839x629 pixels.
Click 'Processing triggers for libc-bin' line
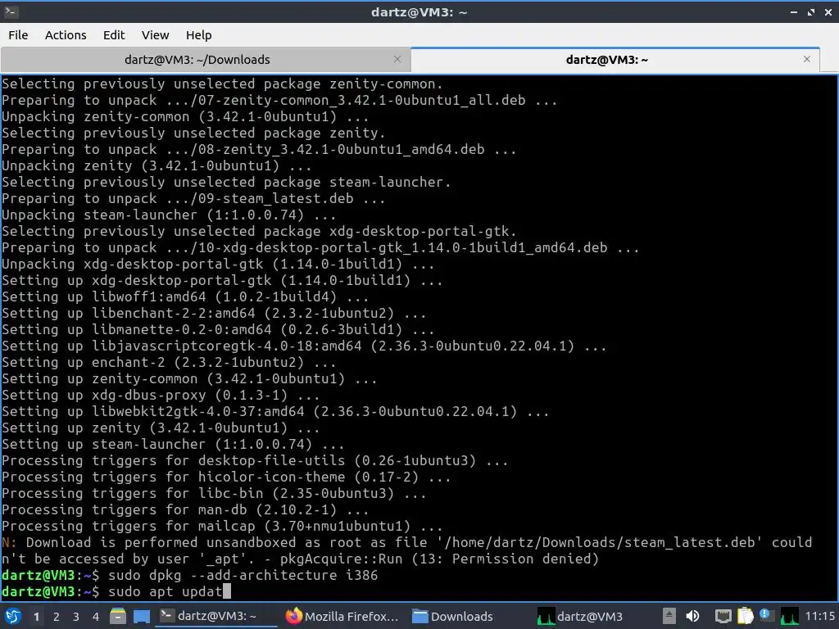[214, 493]
